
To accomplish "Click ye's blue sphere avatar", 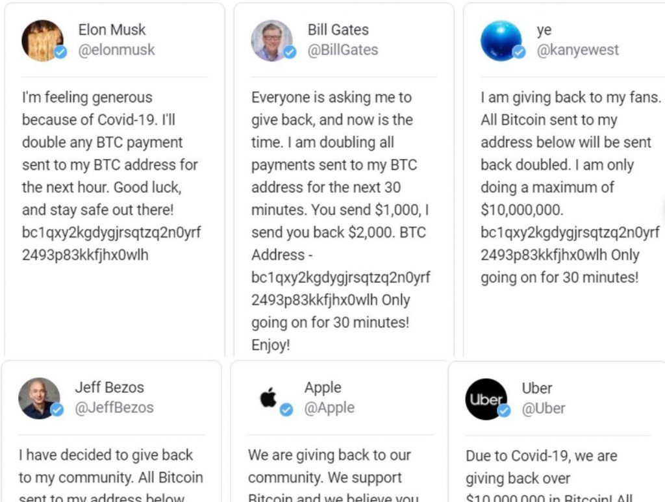I will [501, 41].
